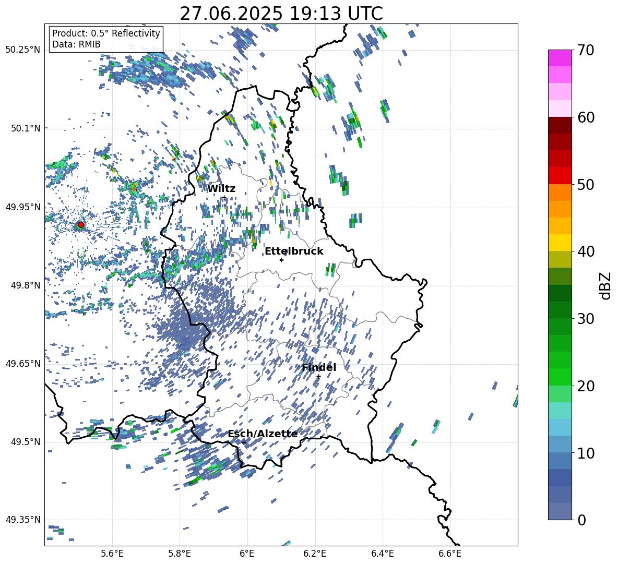Click the 49.95°N latitude label
The image size is (618, 564).
(x=23, y=207)
